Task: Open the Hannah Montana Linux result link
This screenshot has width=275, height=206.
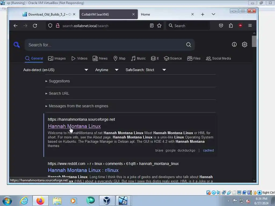Action: click(74, 126)
